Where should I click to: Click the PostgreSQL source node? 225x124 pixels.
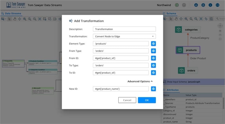[x=13, y=63]
